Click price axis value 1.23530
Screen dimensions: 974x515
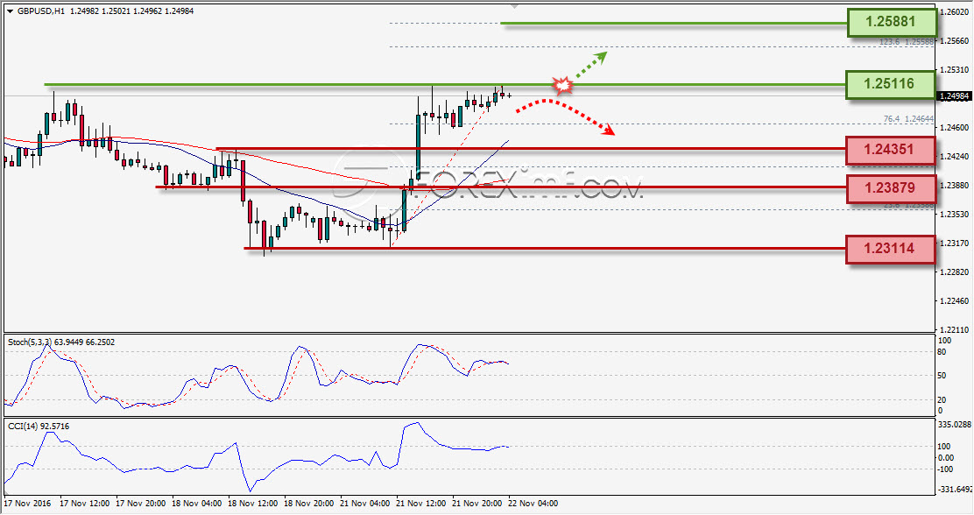(x=956, y=215)
